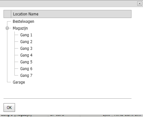Close the location dialog

(139, 4)
